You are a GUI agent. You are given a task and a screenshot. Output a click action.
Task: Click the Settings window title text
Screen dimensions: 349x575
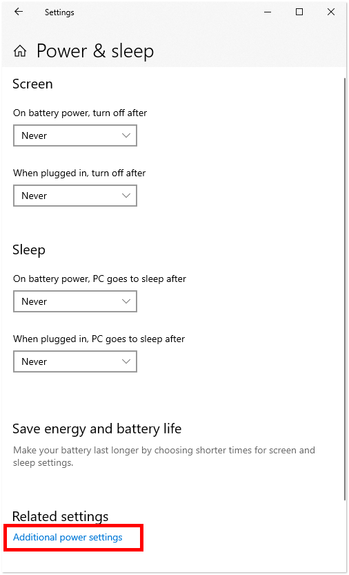[59, 12]
